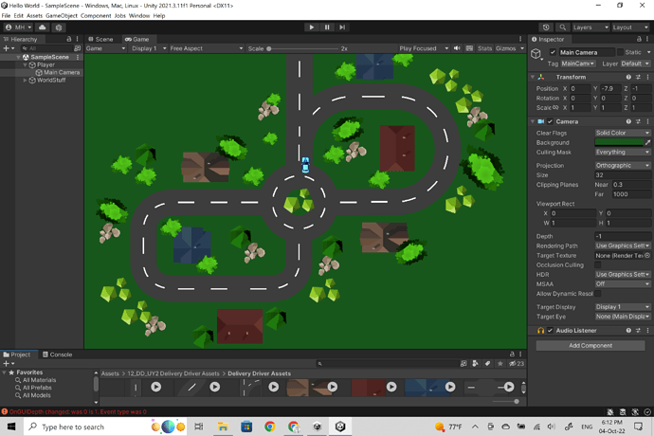Toggle the frame debugger keyboard icon in Game view
Image resolution: width=654 pixels, height=436 pixels.
pyautogui.click(x=469, y=48)
